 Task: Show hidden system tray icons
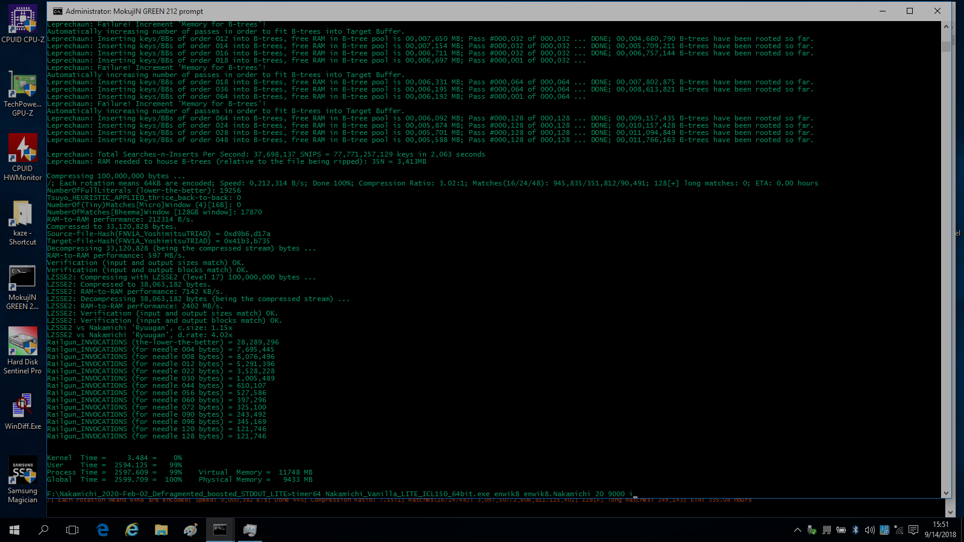coord(797,530)
